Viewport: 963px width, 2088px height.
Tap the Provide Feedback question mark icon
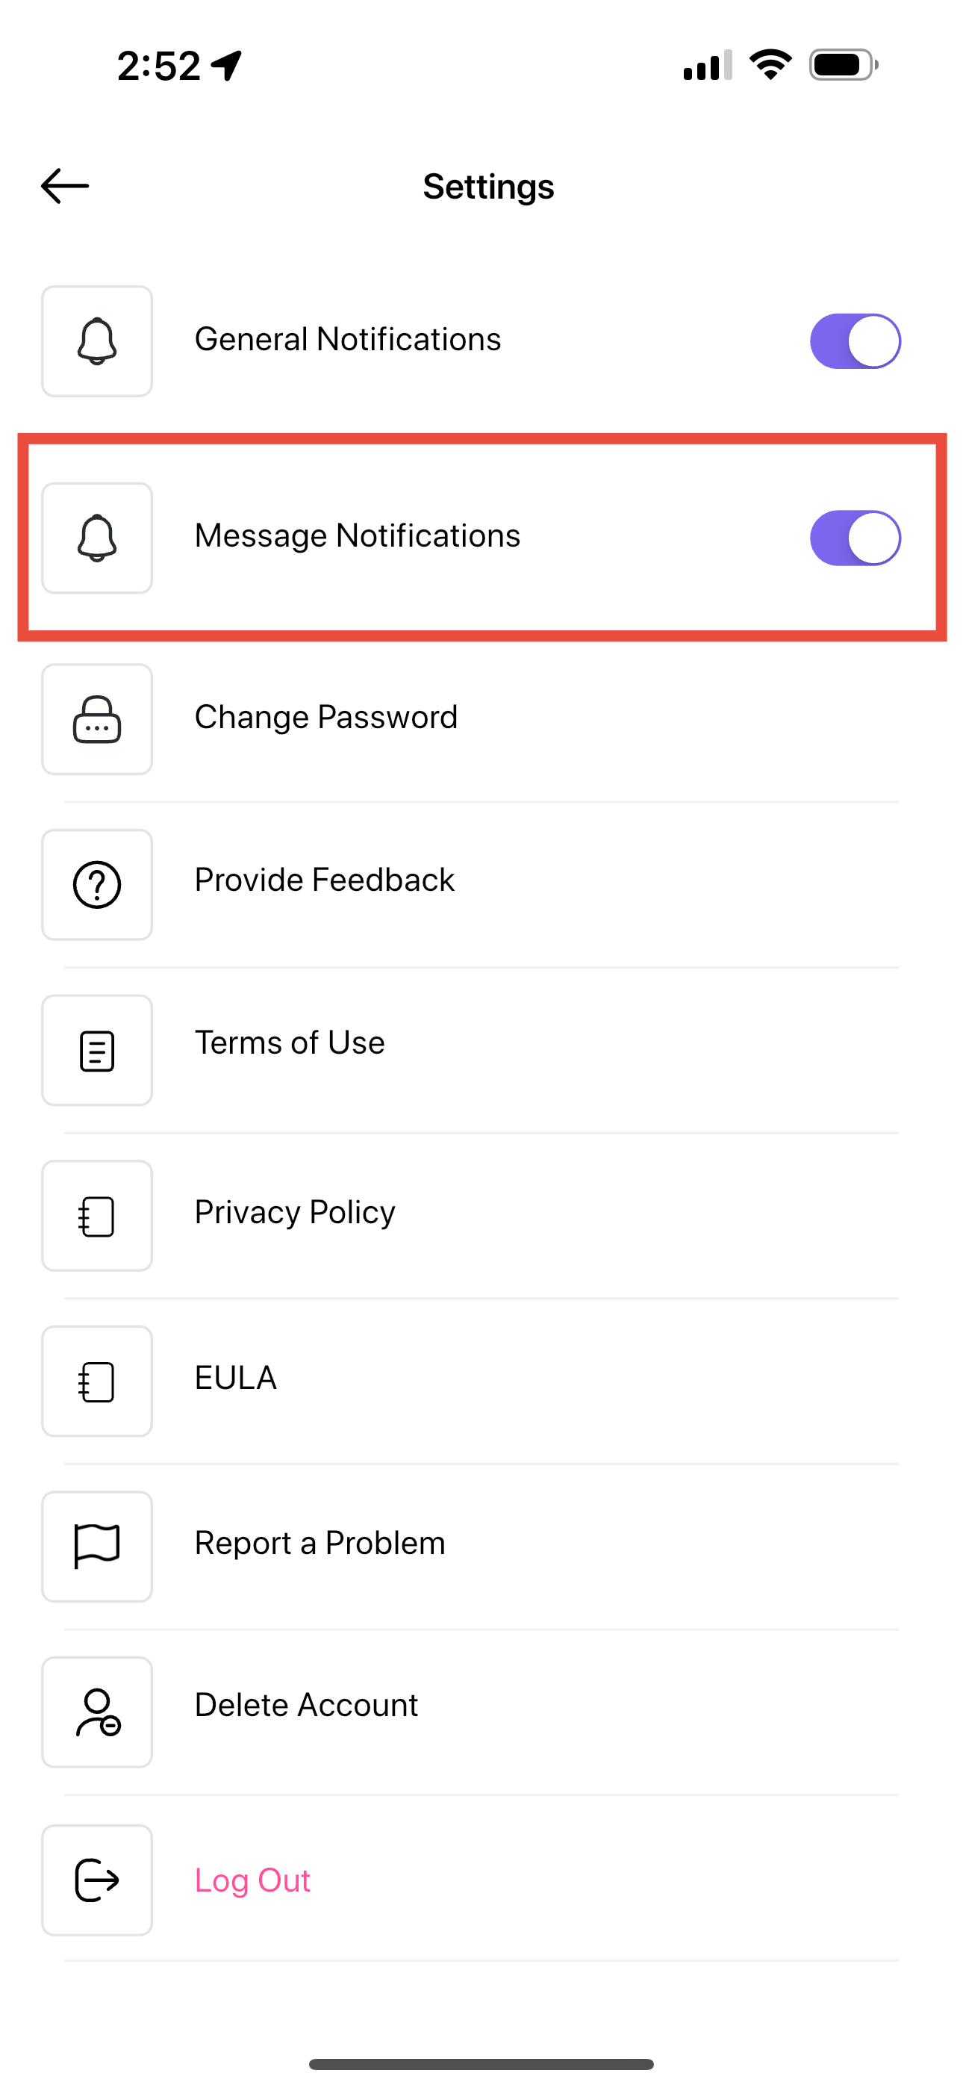click(97, 884)
